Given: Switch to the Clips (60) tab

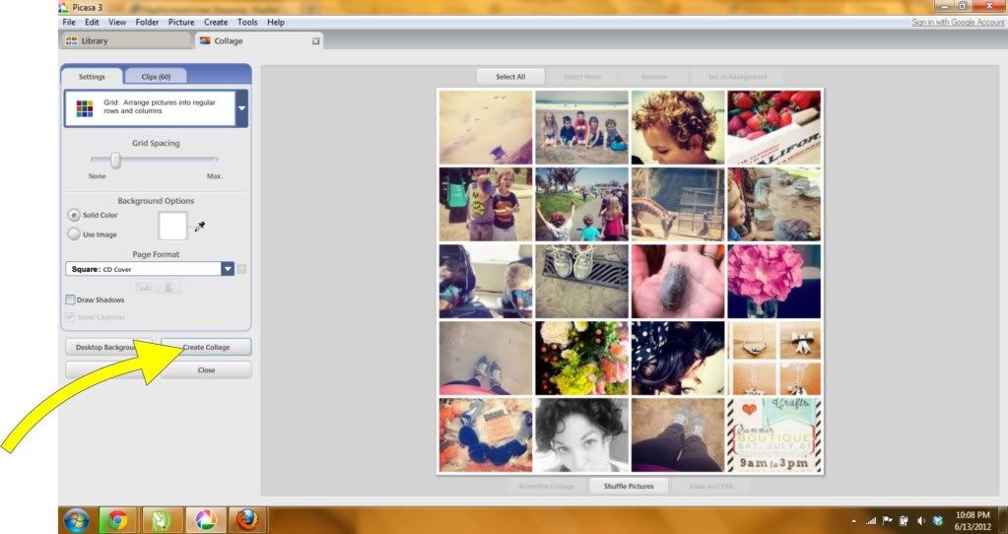Looking at the screenshot, I should [156, 77].
